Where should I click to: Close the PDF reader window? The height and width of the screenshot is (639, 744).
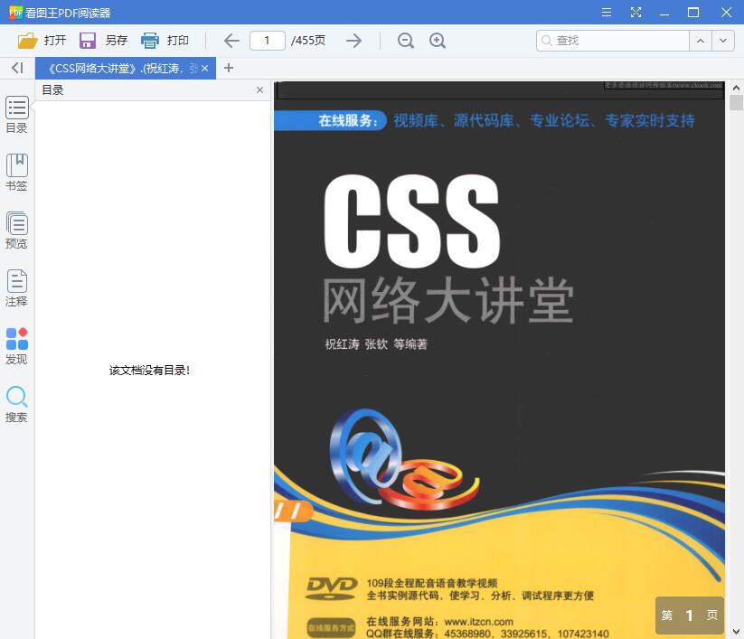[x=726, y=13]
